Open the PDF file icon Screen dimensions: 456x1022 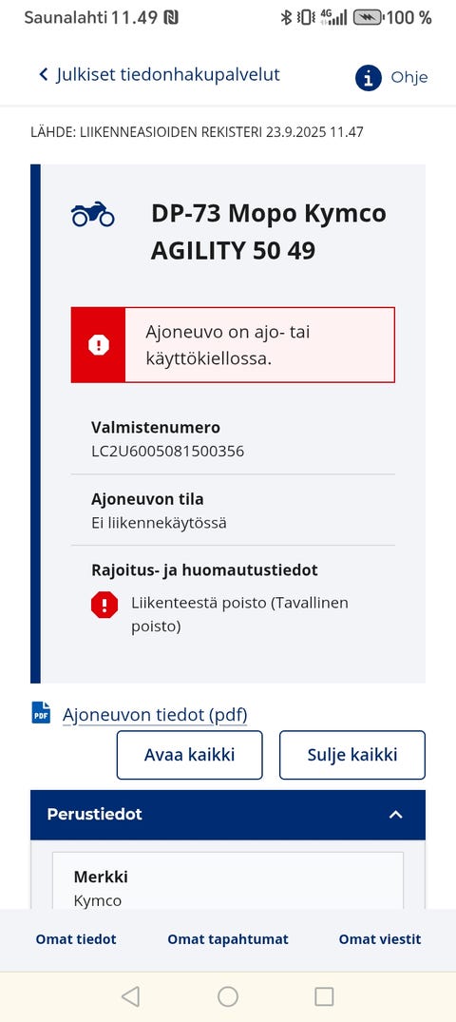click(x=41, y=712)
